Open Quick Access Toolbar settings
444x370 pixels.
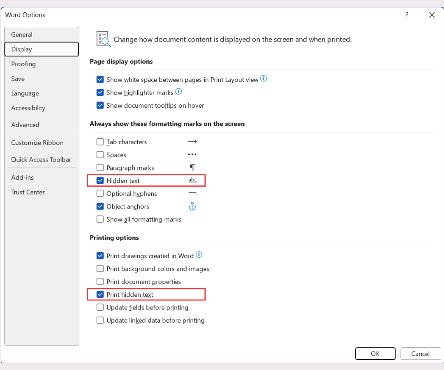[42, 160]
